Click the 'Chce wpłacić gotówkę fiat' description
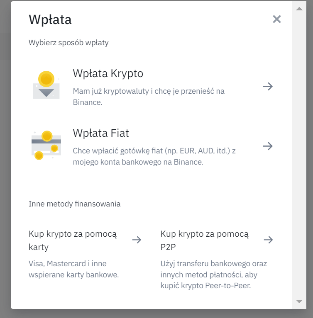313x318 pixels. click(154, 156)
